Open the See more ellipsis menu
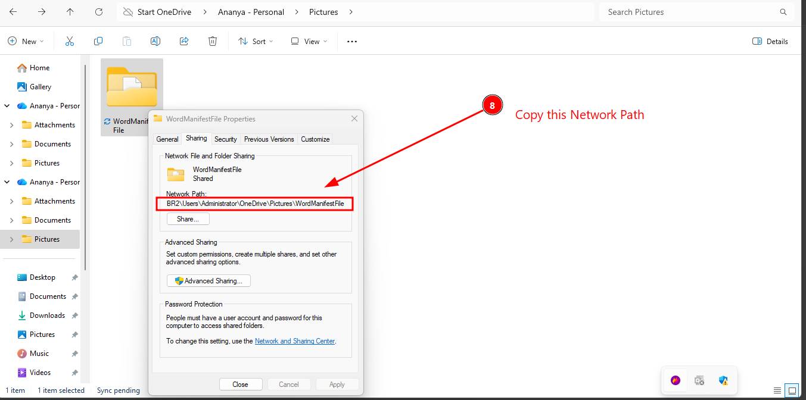The image size is (806, 400). [x=352, y=42]
